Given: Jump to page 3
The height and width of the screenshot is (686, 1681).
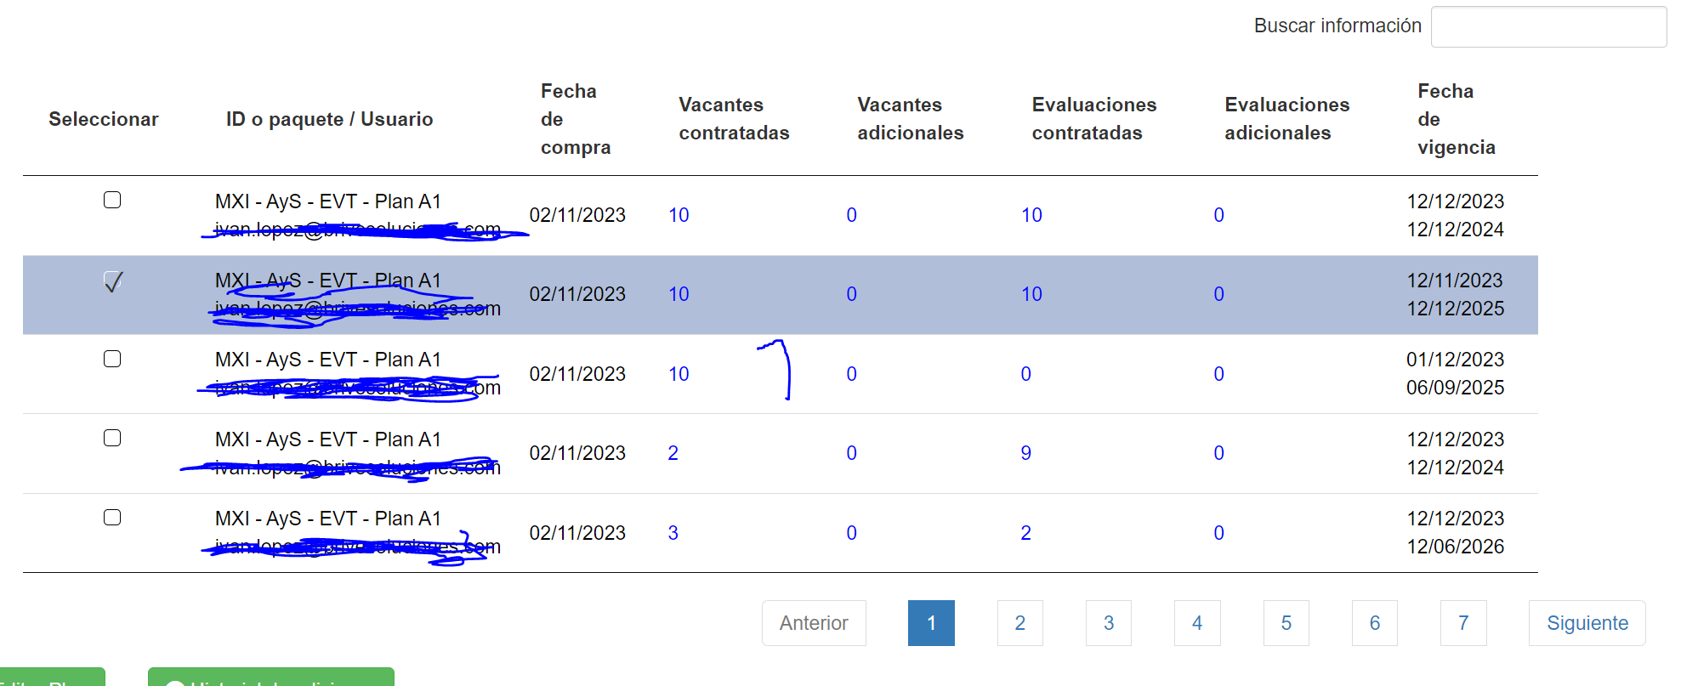Looking at the screenshot, I should 1109,623.
